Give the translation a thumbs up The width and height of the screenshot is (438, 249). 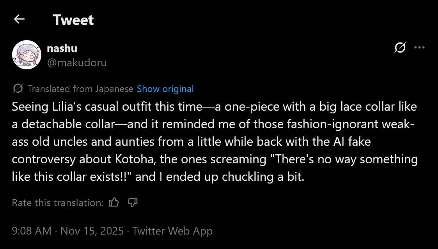tap(114, 202)
